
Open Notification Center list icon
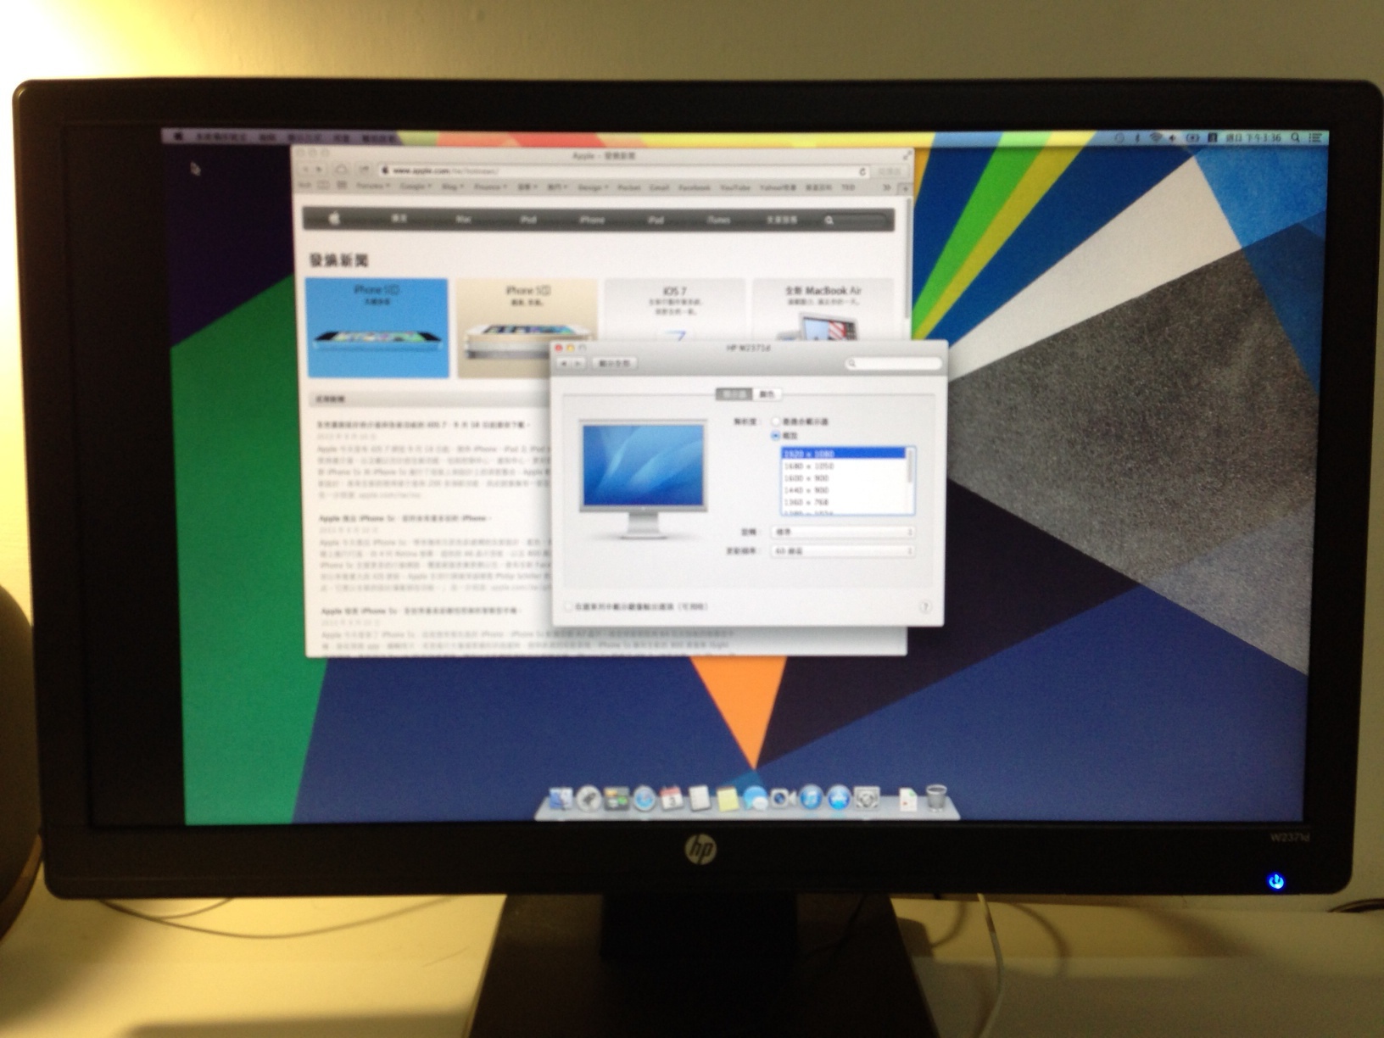(x=1315, y=137)
